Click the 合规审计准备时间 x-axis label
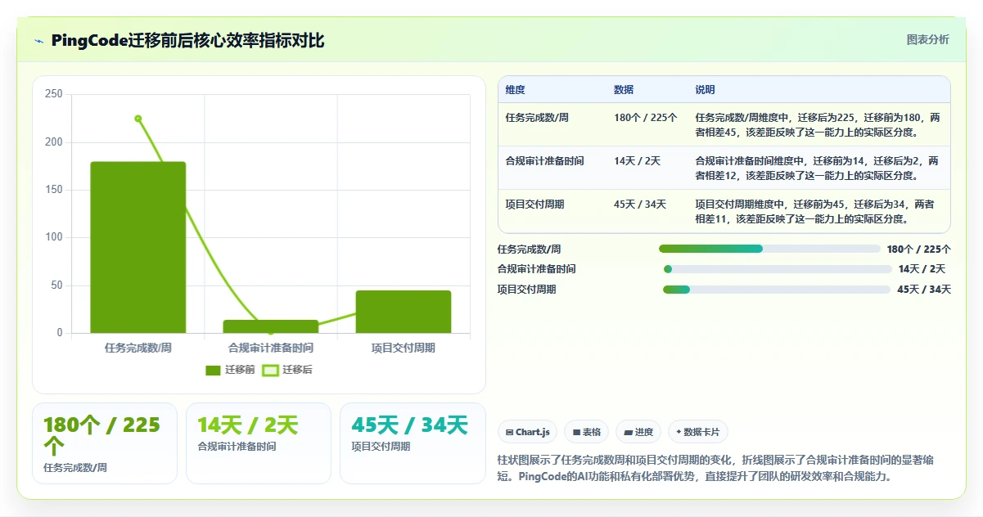 (x=271, y=348)
